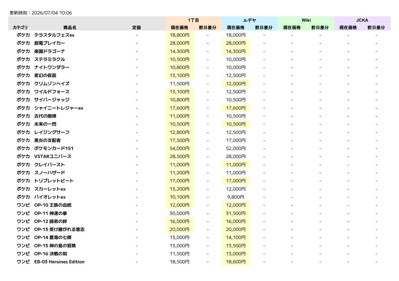This screenshot has width=399, height=281.
Task: Select product name 古代の咆哮
Action: click(x=45, y=116)
